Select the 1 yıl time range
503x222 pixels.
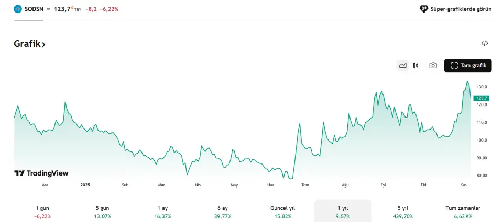[x=343, y=212]
